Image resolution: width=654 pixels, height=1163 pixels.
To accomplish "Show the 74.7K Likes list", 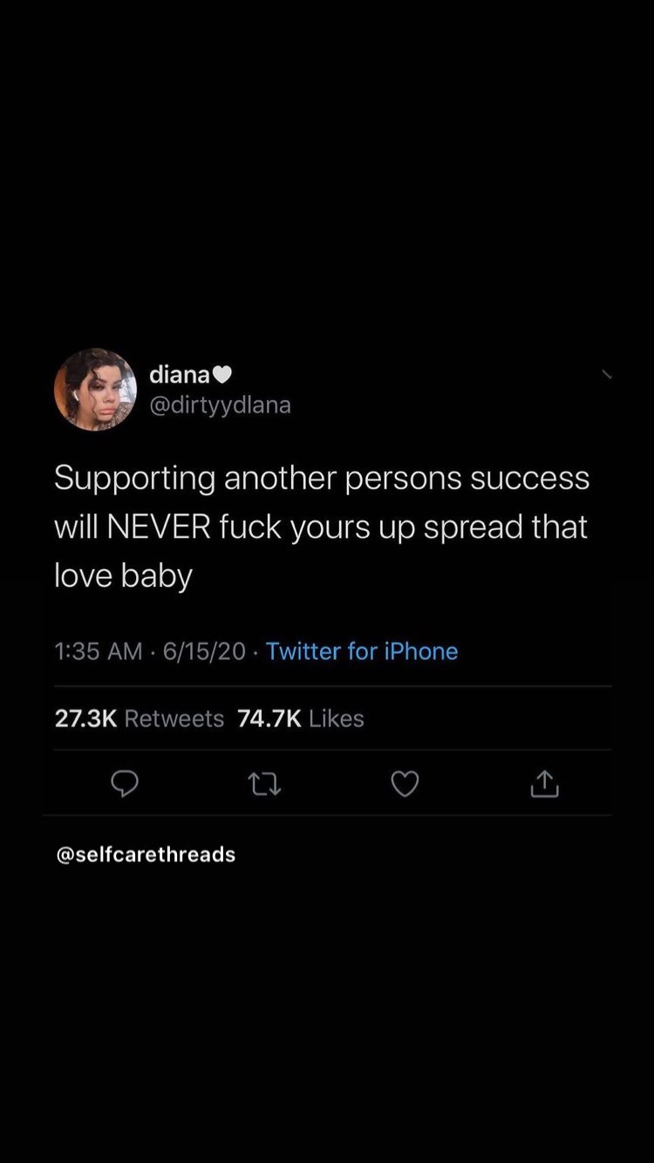I will [x=301, y=718].
